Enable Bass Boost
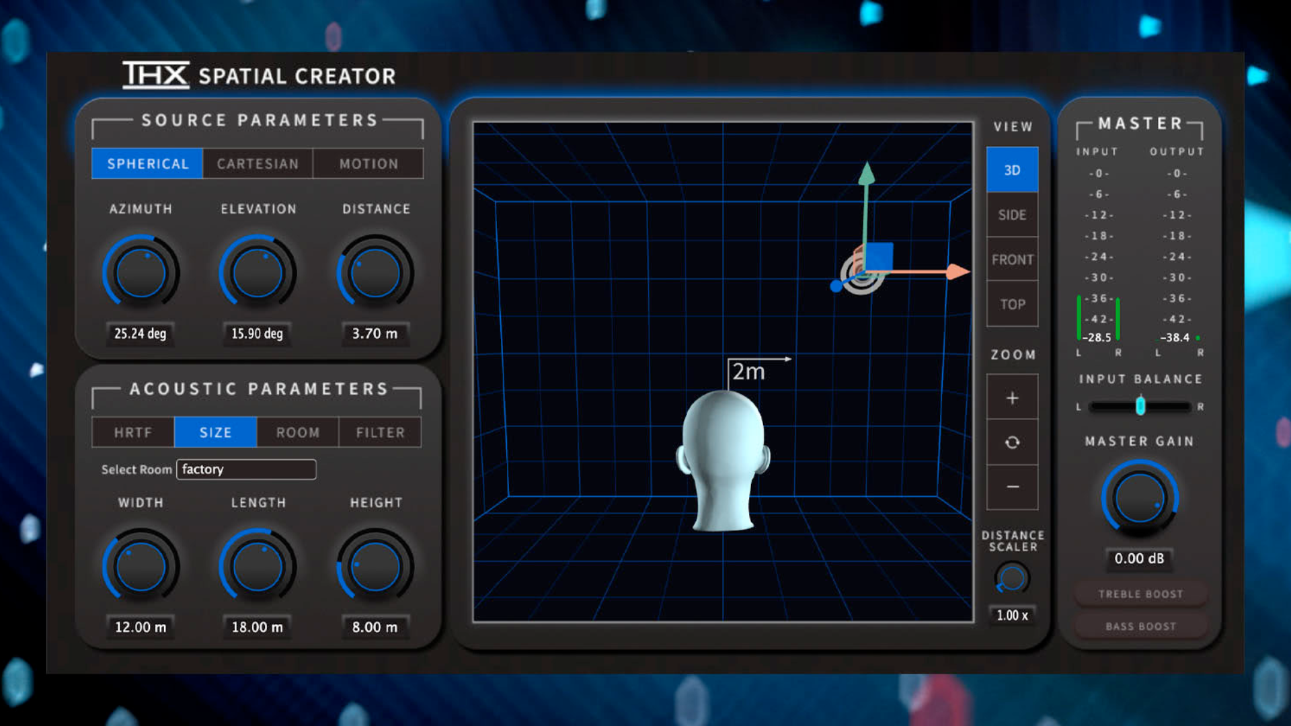The width and height of the screenshot is (1291, 726). pos(1139,626)
